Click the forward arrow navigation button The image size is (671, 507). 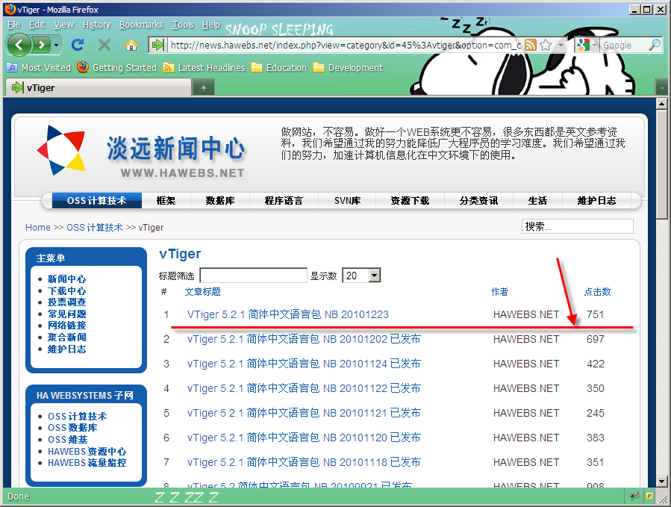point(41,45)
